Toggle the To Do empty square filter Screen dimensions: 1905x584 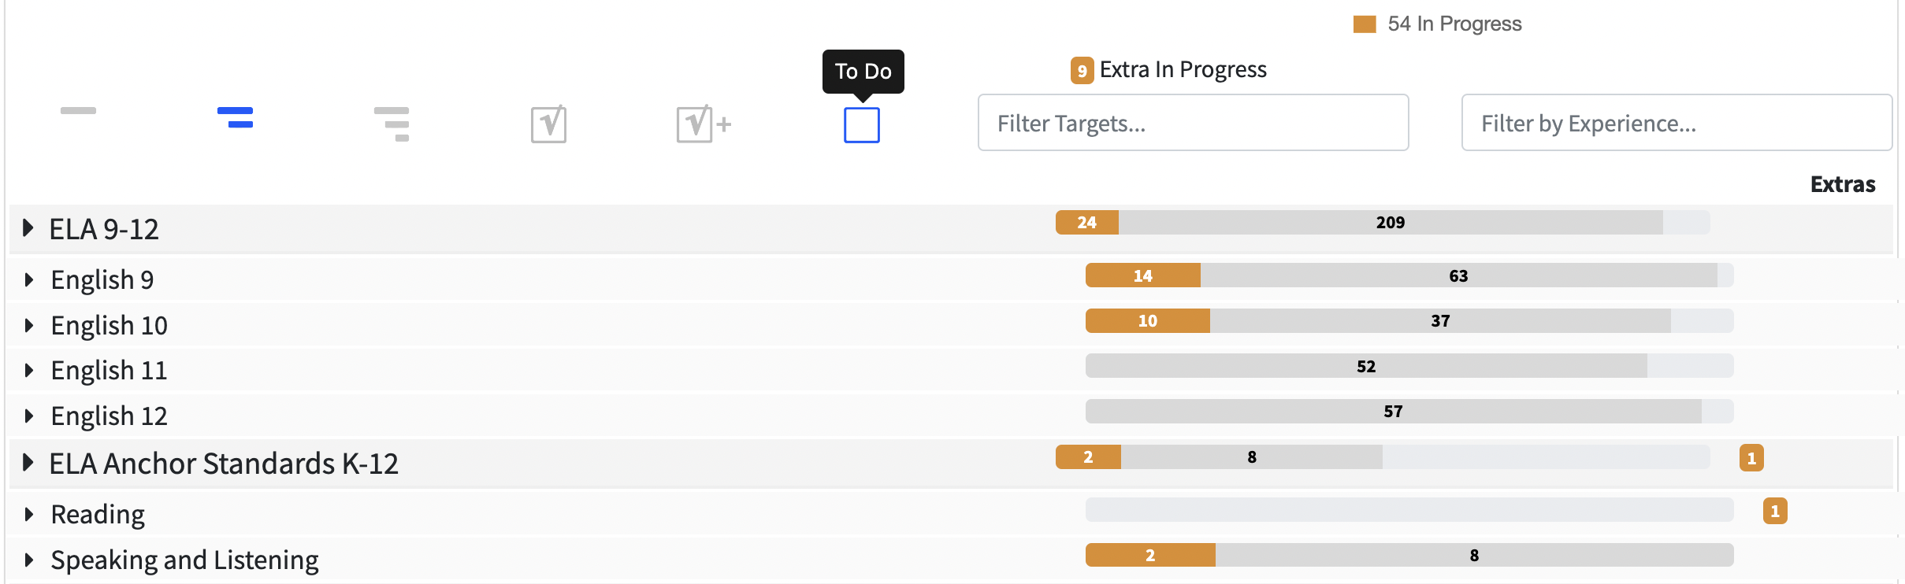861,125
